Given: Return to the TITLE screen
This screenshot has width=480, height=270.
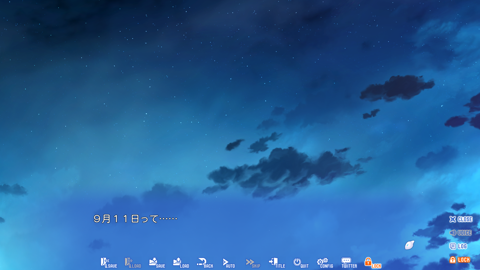Looking at the screenshot, I should pos(277,263).
